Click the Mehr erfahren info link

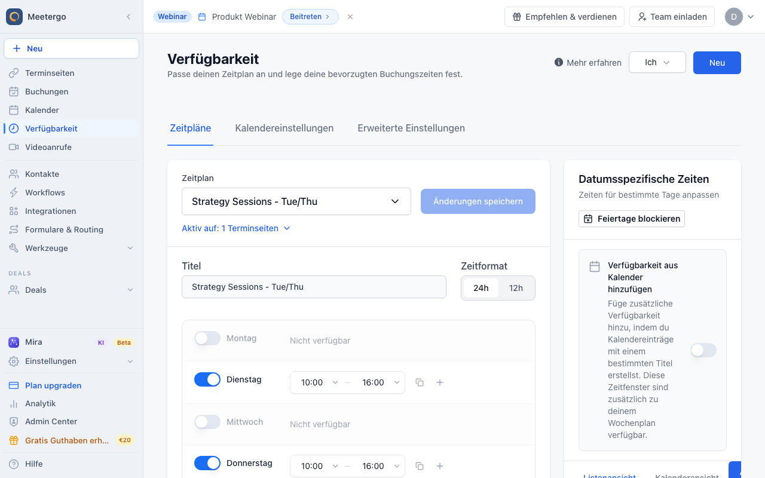coord(587,62)
